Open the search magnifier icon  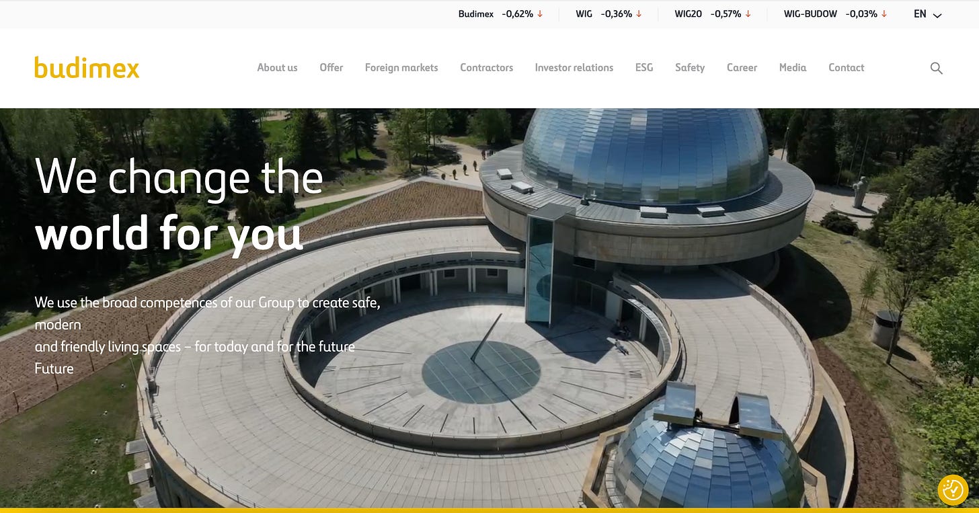pos(936,68)
